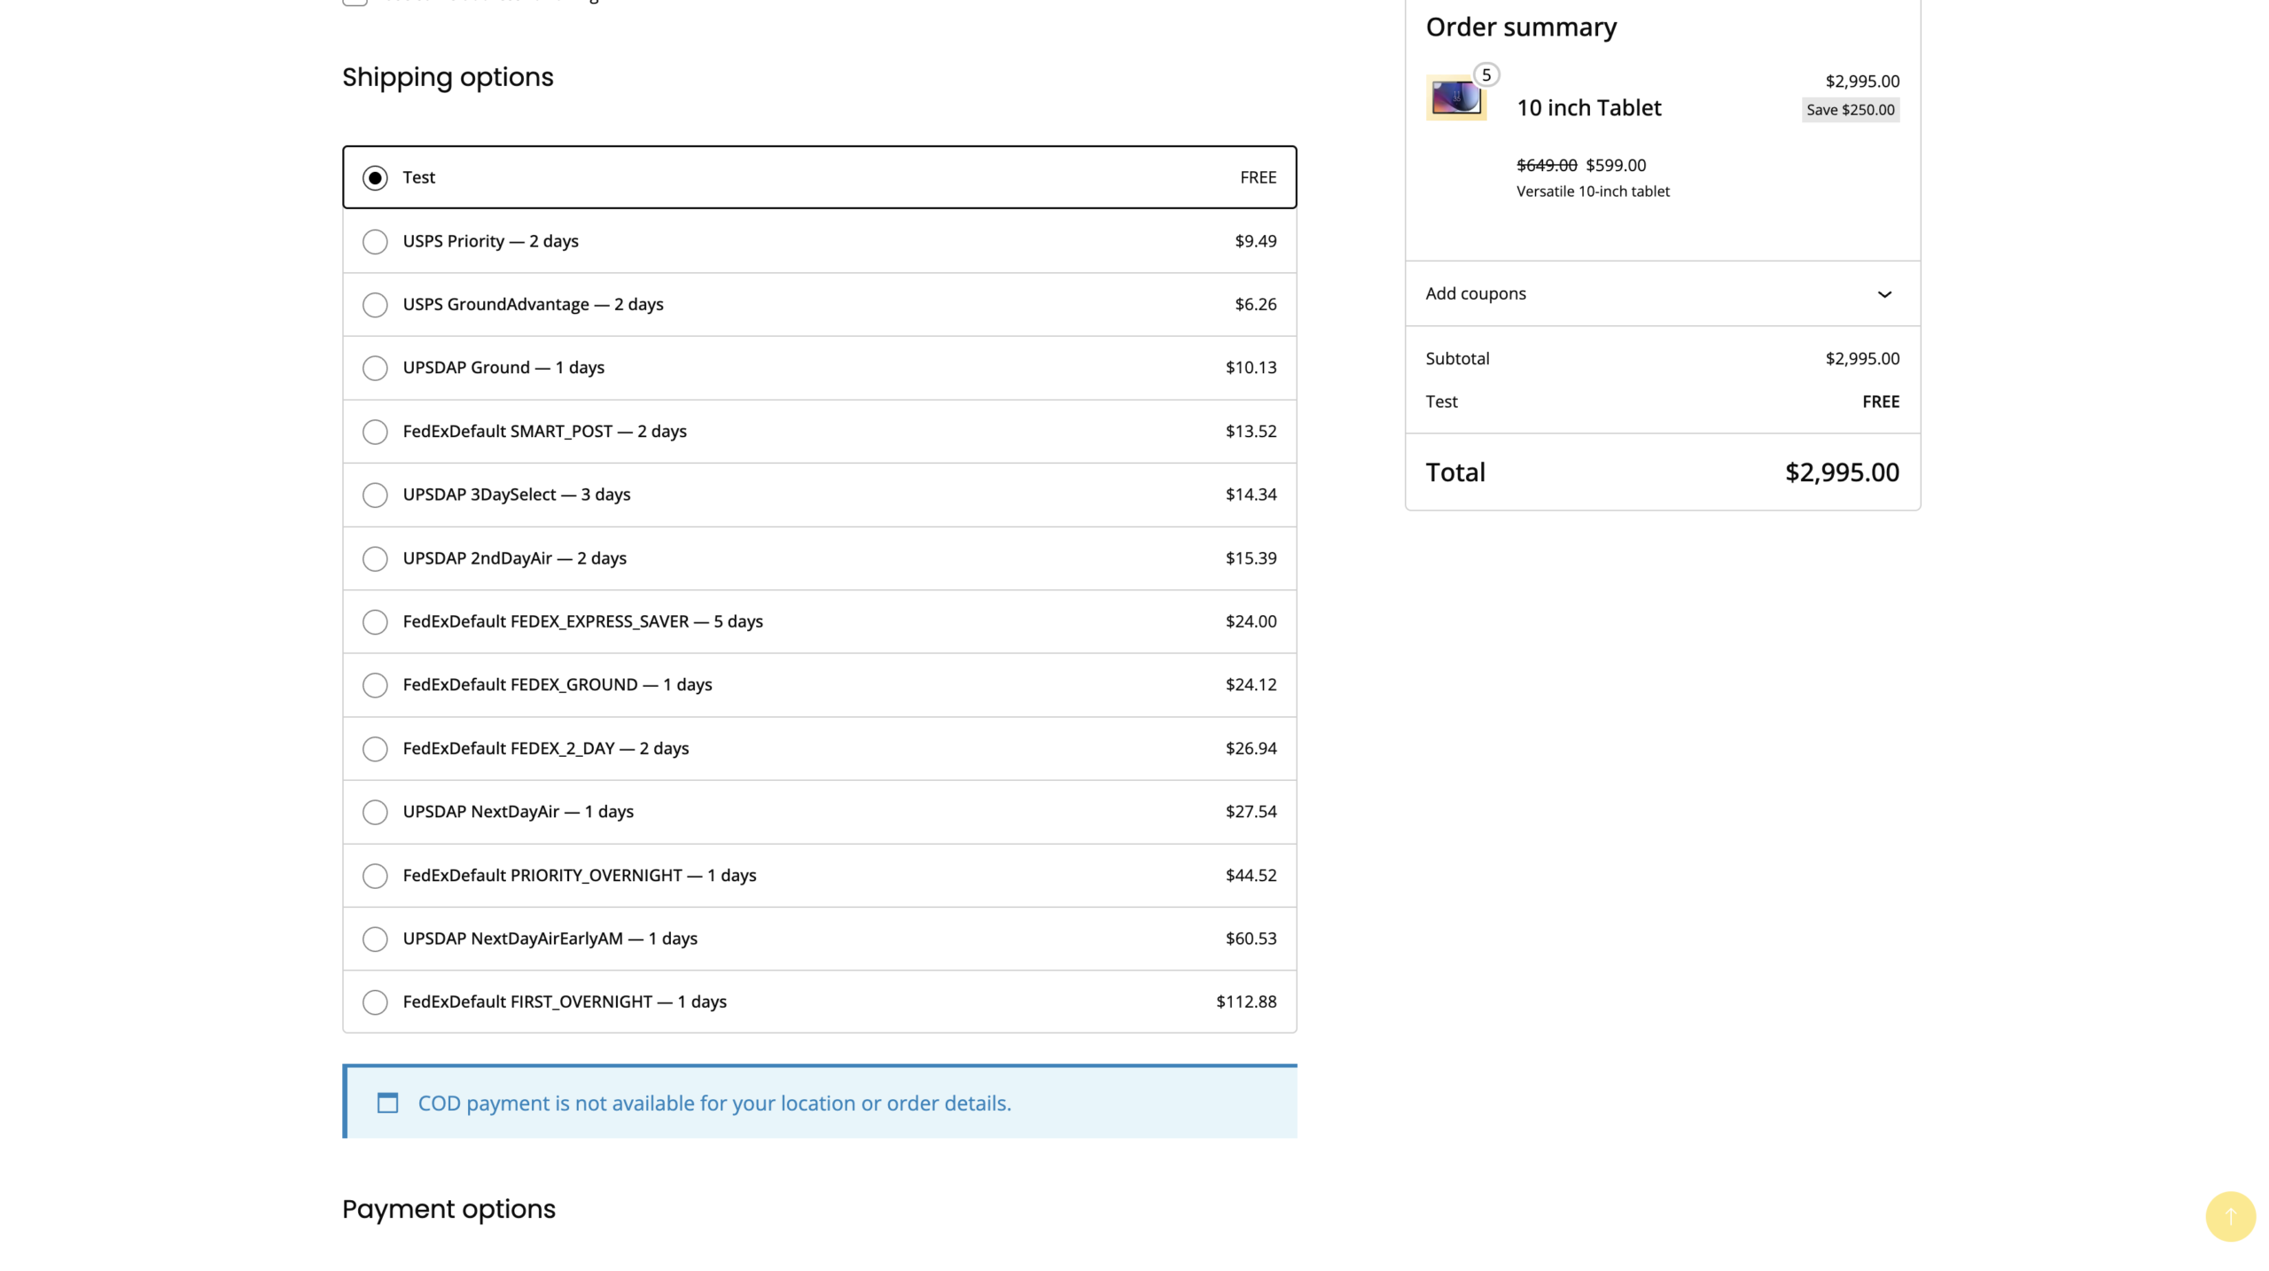Pick FedExDefault SMART_POST shipping option
This screenshot has height=1271, width=2269.
(x=375, y=432)
